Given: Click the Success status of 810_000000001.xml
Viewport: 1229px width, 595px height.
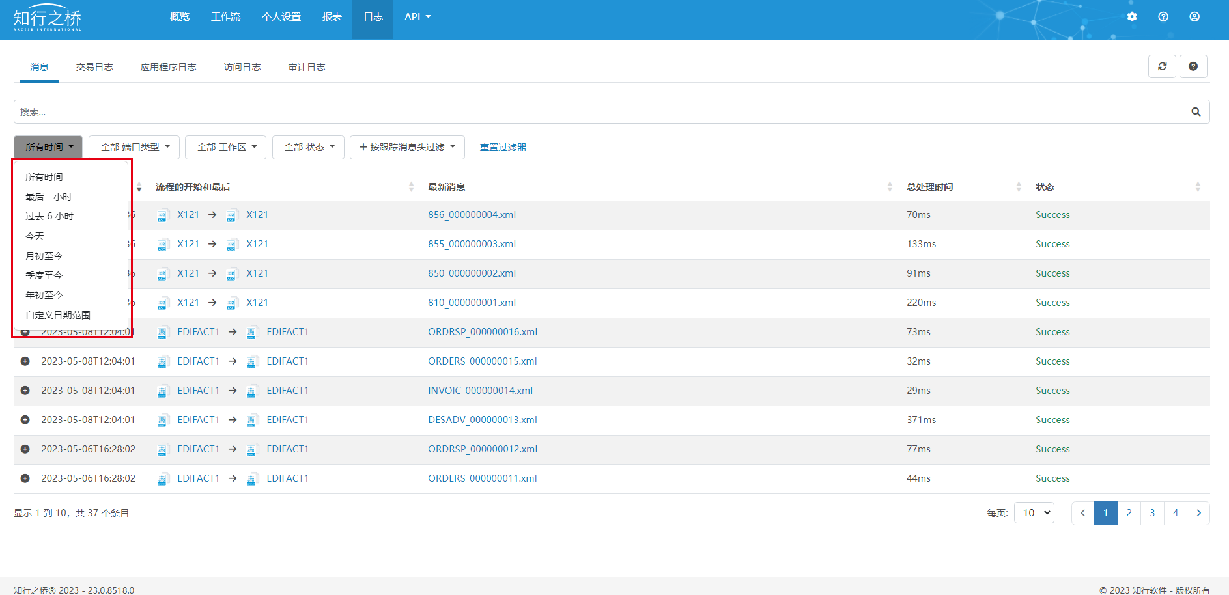Looking at the screenshot, I should (1052, 303).
